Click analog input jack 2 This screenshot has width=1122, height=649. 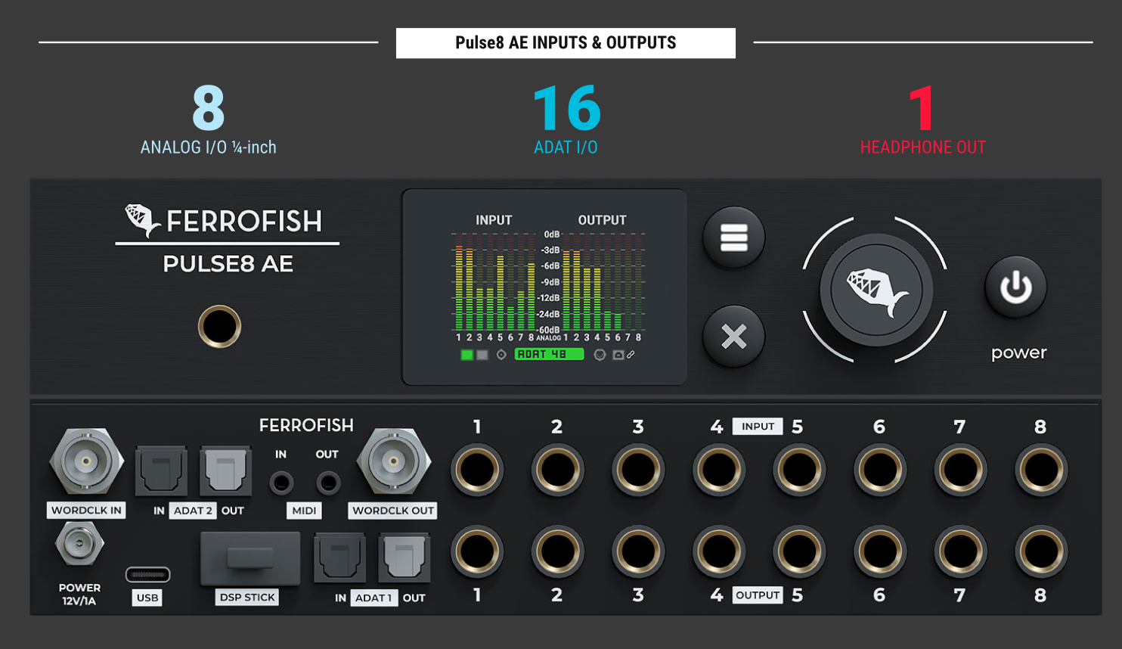(557, 470)
